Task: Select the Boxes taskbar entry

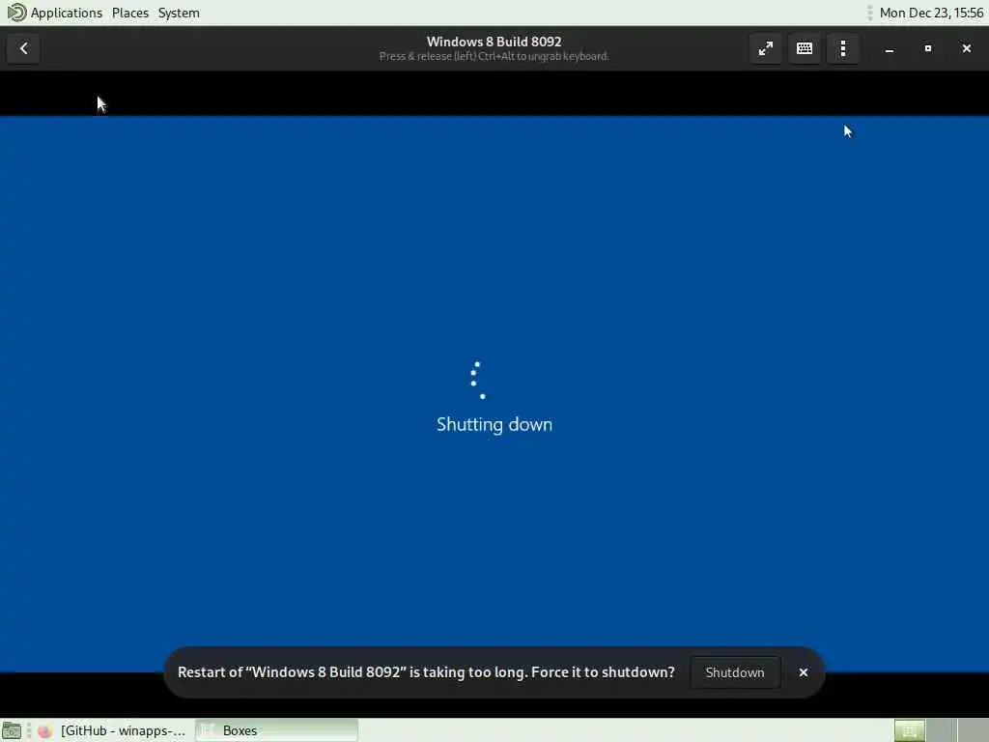Action: point(277,730)
